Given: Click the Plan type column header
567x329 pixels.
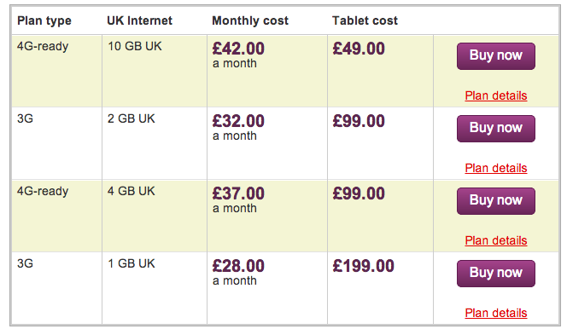Looking at the screenshot, I should (x=44, y=21).
